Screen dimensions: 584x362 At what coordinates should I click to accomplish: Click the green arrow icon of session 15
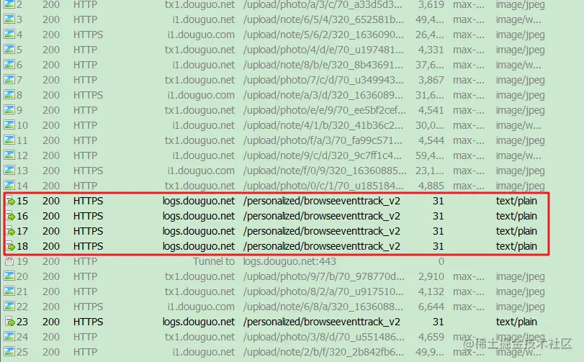tap(10, 202)
